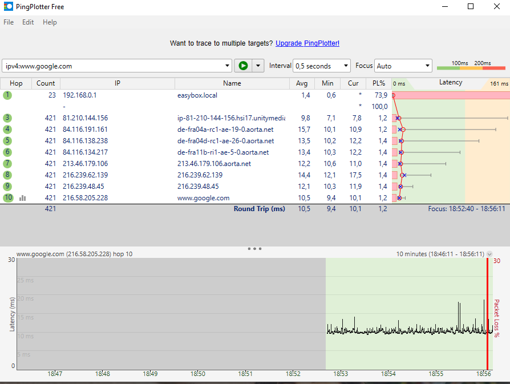Open the Edit menu

pos(27,22)
